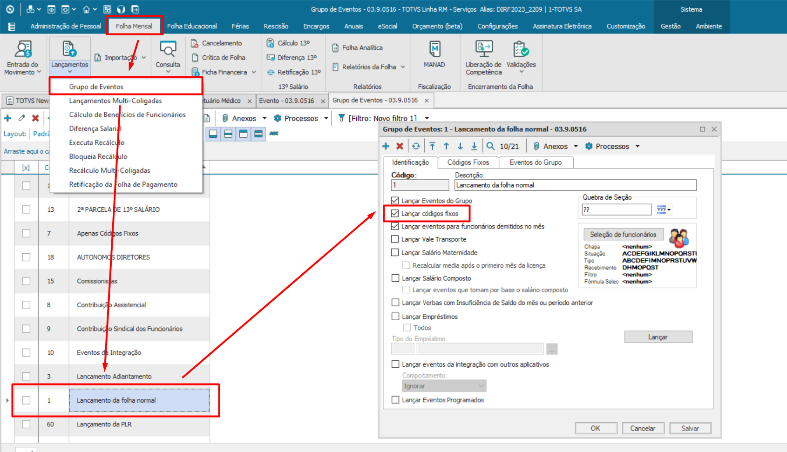
Task: Go to next record in the dialog
Action: coord(460,146)
